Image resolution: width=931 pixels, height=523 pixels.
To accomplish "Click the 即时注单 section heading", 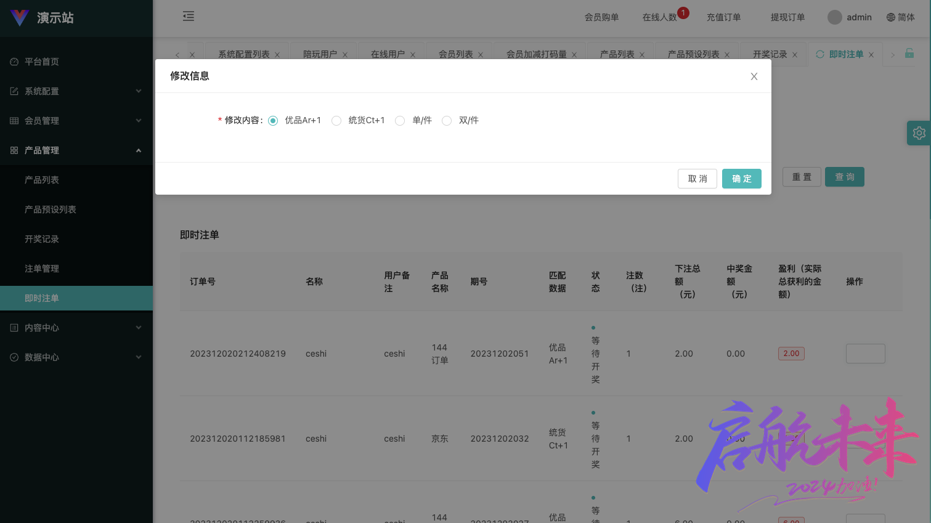I will pos(200,235).
